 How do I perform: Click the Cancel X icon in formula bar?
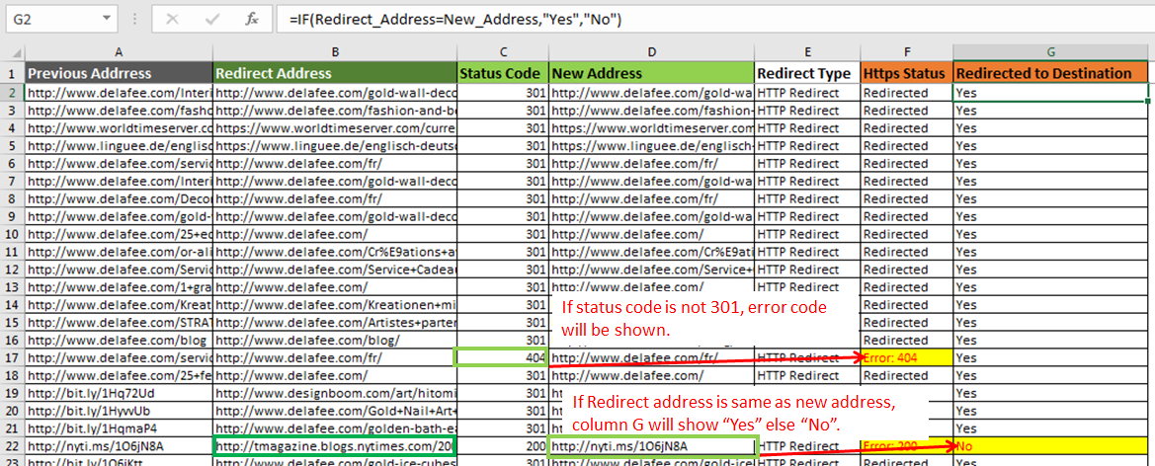click(173, 20)
